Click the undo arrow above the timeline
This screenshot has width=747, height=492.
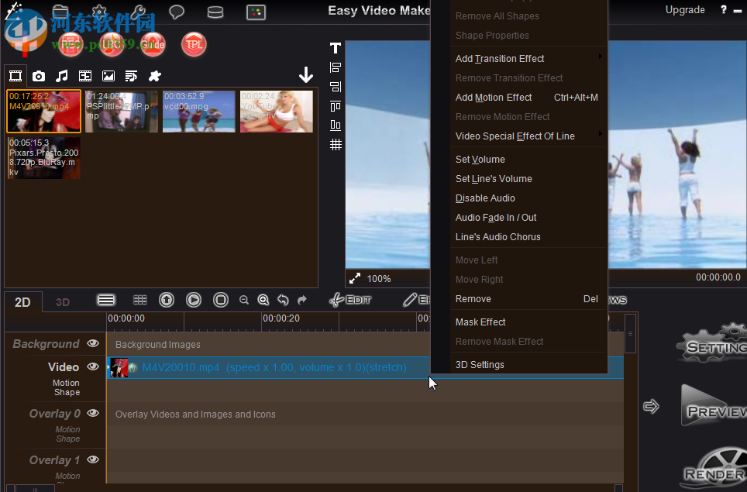tap(283, 300)
